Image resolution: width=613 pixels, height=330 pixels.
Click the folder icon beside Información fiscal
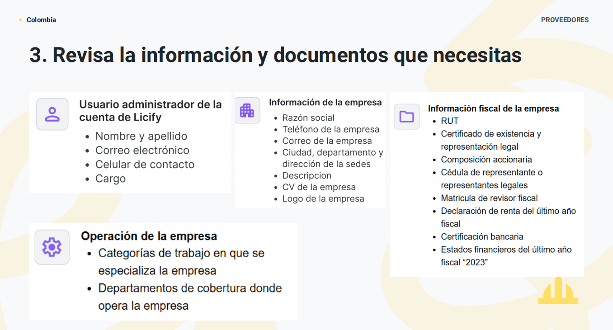click(407, 117)
